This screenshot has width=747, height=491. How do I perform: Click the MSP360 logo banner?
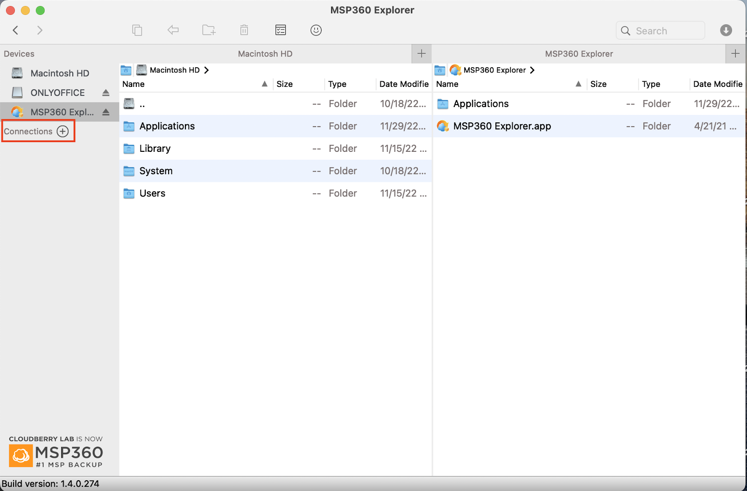[56, 452]
